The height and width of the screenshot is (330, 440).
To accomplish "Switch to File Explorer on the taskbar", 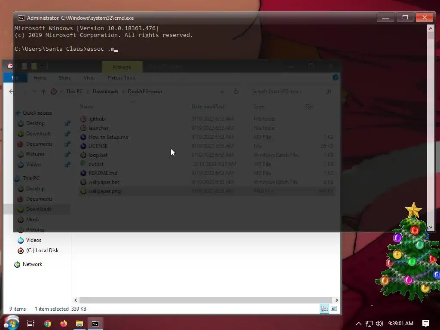I will [79, 324].
